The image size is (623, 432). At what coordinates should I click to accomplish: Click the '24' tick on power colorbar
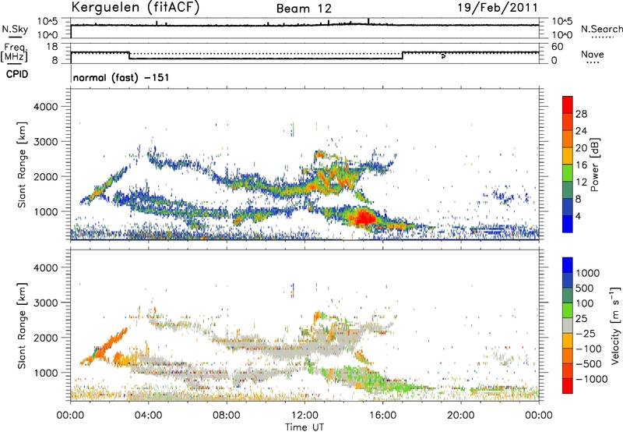click(x=581, y=131)
